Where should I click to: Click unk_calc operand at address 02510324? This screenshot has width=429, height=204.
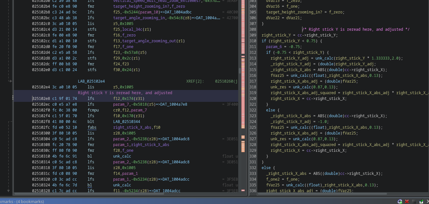point(122,185)
